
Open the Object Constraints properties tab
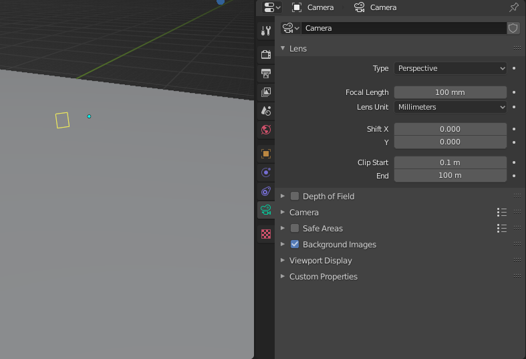pos(266,191)
